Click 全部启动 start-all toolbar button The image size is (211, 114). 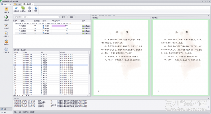(16, 9)
